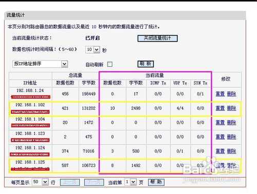Click the 流量统计 panel title
Screen dimensions: 257x194
click(x=15, y=15)
